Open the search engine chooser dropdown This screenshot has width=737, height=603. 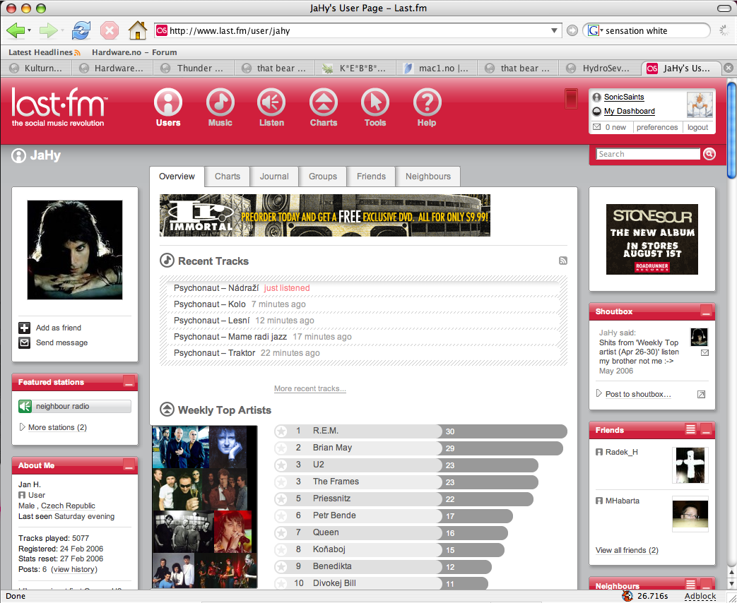(x=601, y=30)
